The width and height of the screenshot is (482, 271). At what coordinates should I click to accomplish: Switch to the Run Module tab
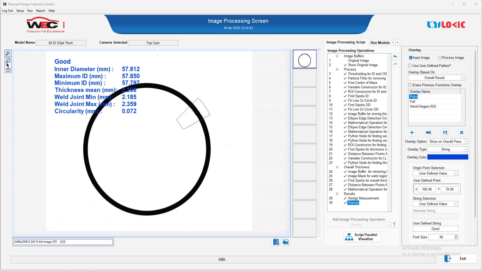[x=380, y=43]
